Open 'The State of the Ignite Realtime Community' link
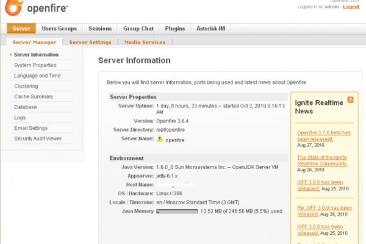The height and width of the screenshot is (244, 366). (x=322, y=160)
